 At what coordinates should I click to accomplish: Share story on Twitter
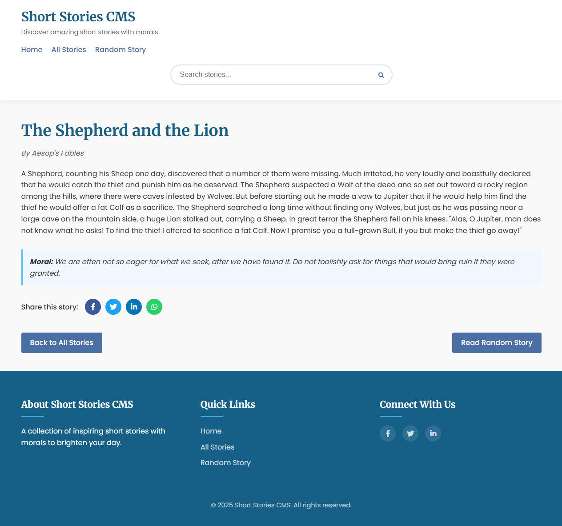click(x=113, y=307)
